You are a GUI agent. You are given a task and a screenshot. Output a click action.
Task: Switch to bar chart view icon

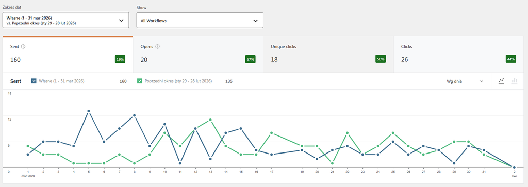pyautogui.click(x=514, y=81)
